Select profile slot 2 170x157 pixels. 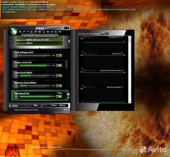[22, 106]
